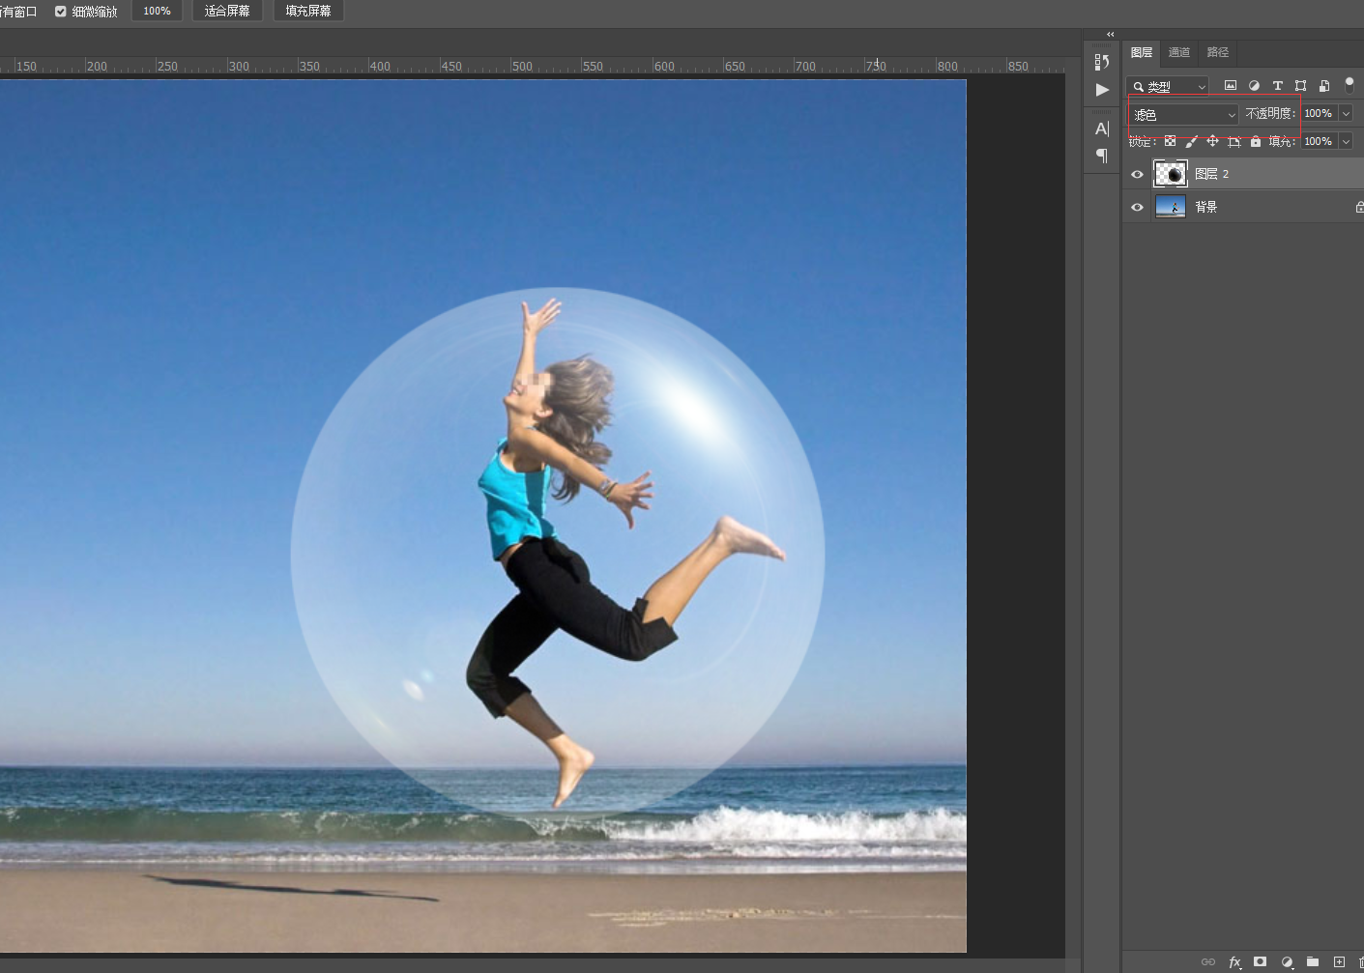Open the Character panel icon
The width and height of the screenshot is (1364, 973).
click(1102, 129)
